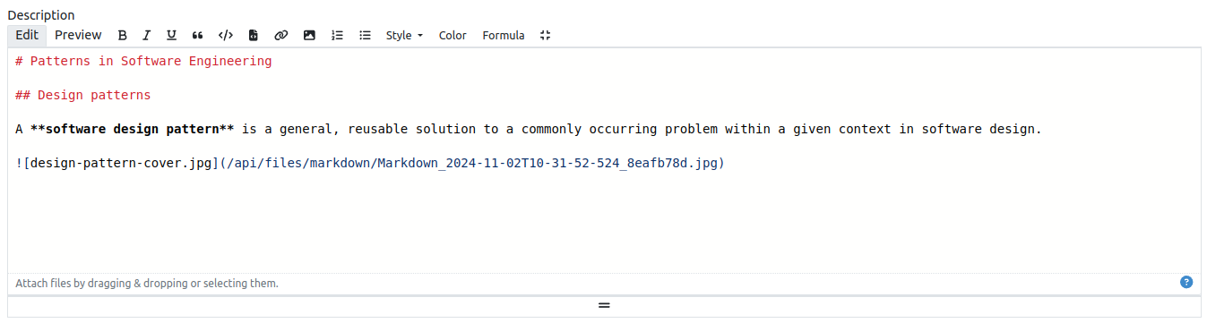Switch to the Preview tab
The image size is (1207, 323).
[x=78, y=36]
